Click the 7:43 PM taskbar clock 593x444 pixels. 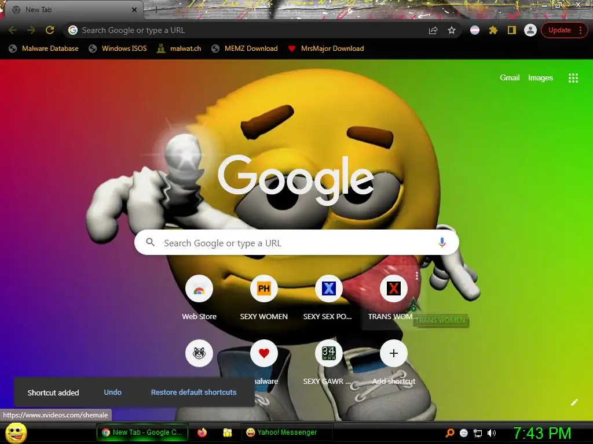542,433
